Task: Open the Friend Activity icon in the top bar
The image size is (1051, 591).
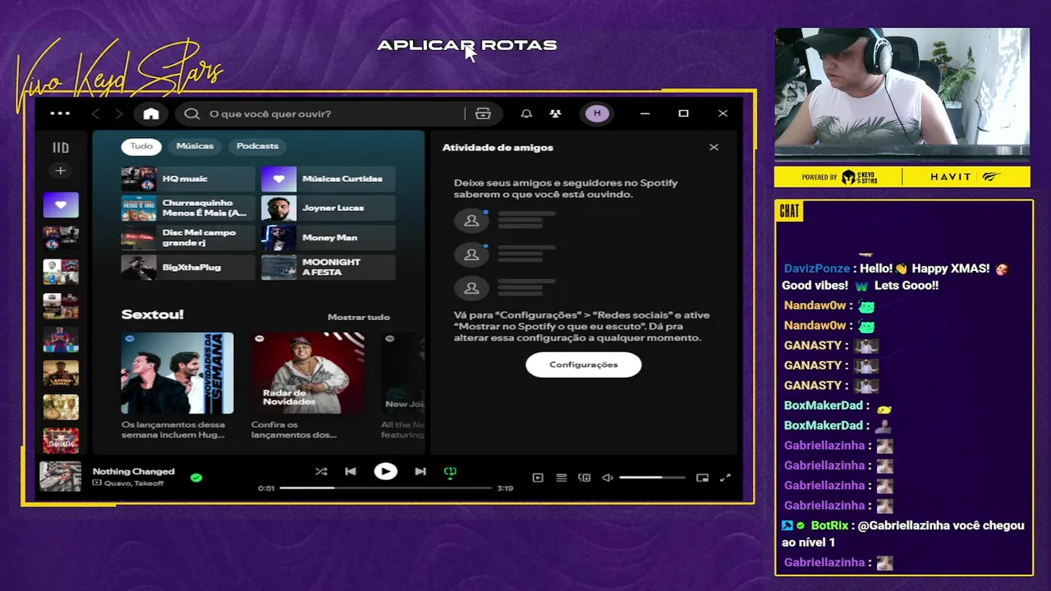Action: coord(556,113)
